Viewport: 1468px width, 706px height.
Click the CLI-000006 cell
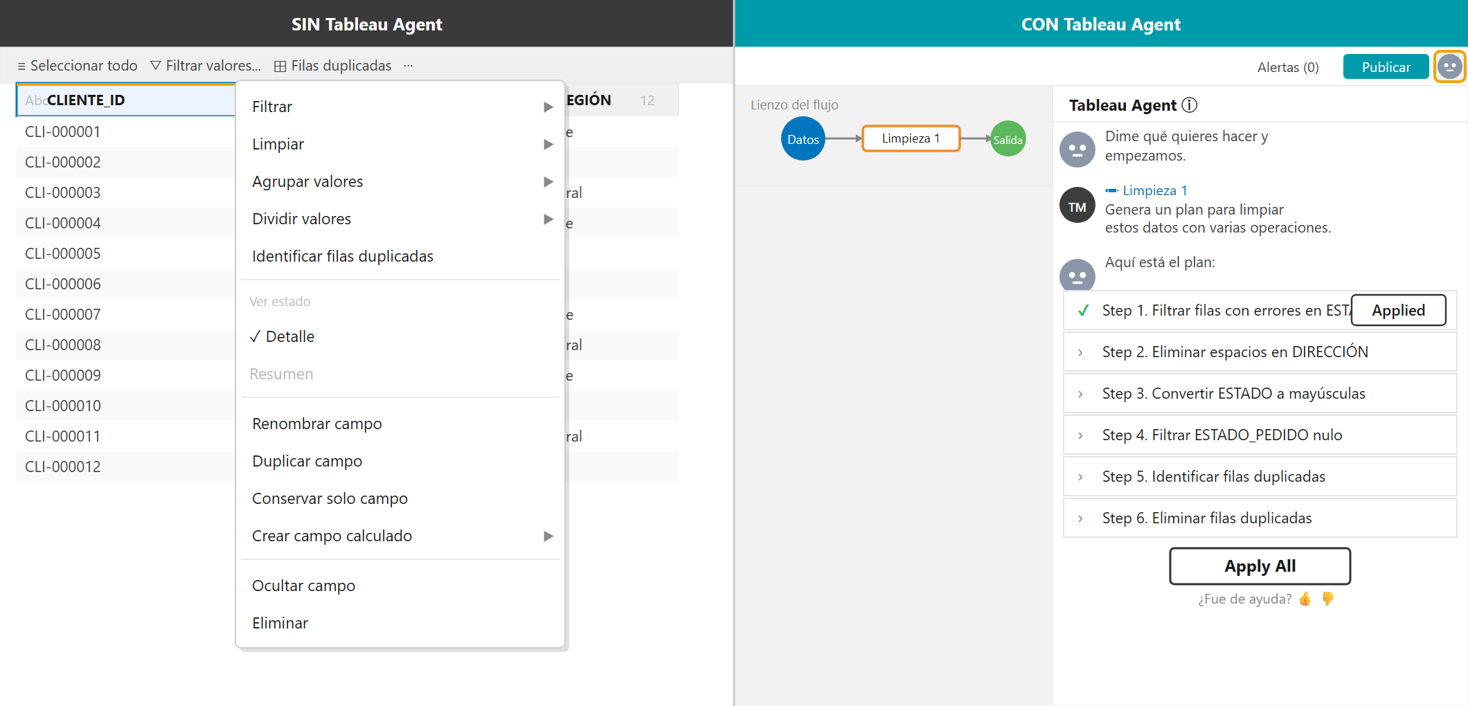[x=125, y=284]
